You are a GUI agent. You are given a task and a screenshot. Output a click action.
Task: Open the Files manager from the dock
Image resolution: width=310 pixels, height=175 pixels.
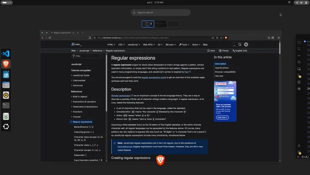(6, 85)
